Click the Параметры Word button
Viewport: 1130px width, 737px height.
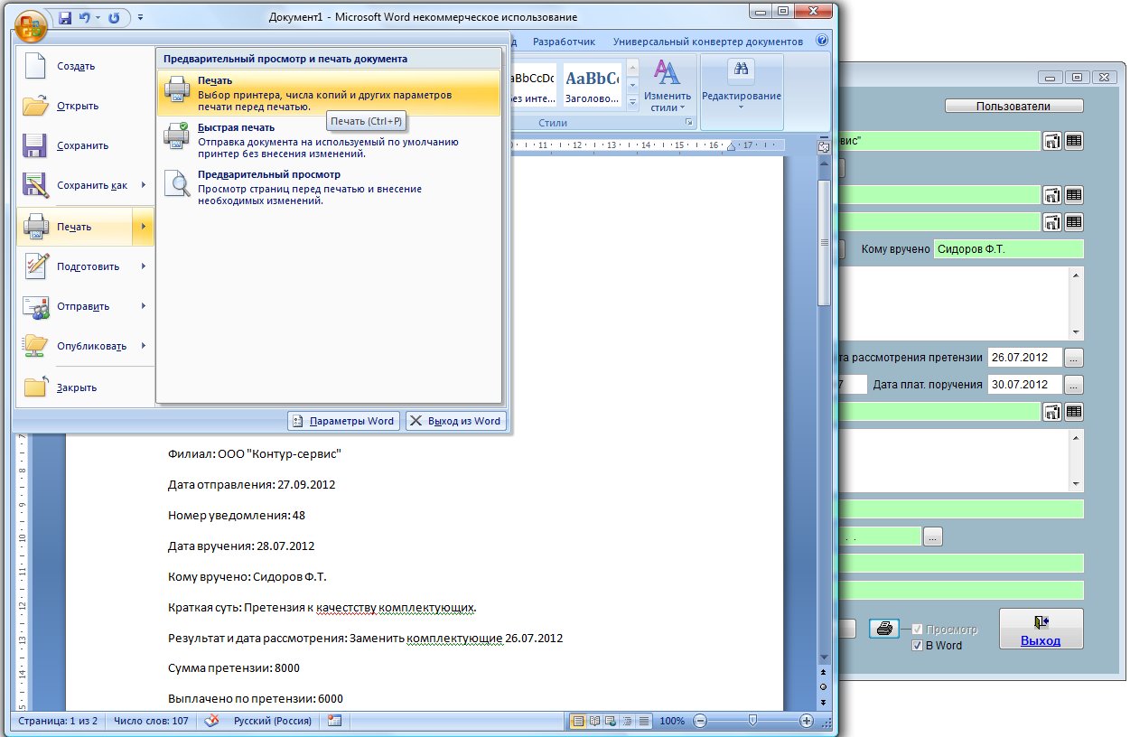(x=343, y=421)
